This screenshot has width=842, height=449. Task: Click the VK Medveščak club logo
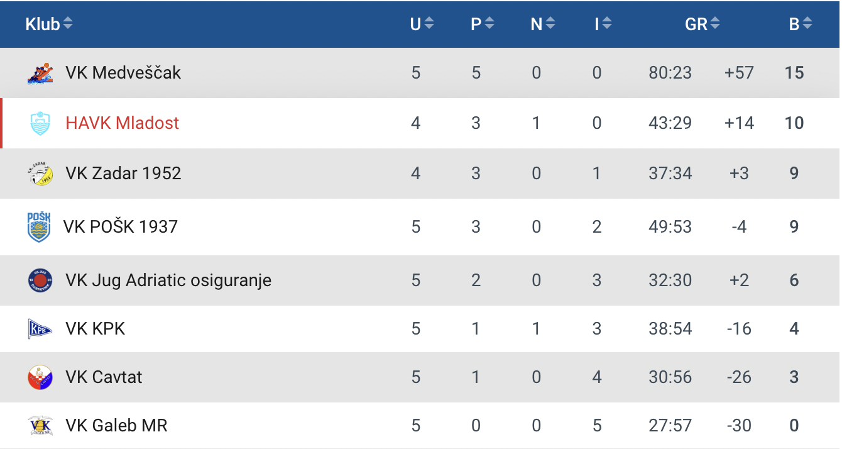40,73
